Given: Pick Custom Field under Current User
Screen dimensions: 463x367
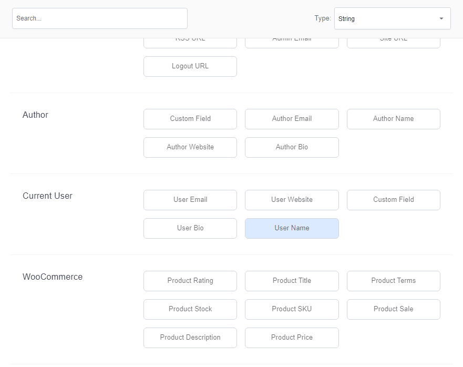Looking at the screenshot, I should coord(393,200).
